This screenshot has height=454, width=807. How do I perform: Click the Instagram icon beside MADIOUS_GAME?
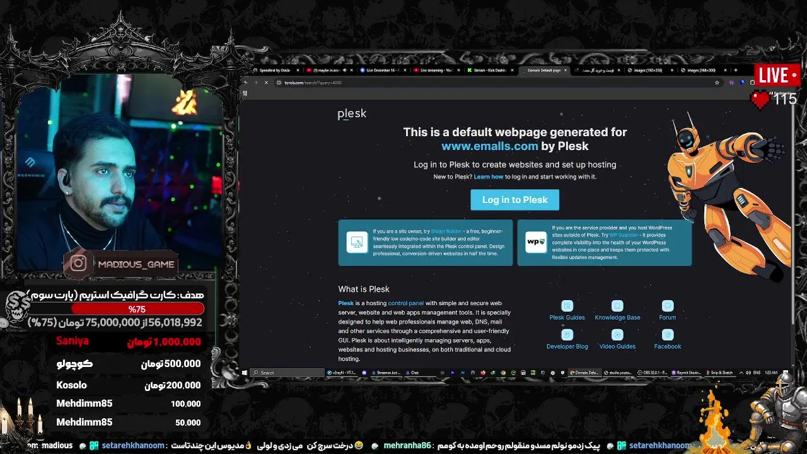[78, 264]
